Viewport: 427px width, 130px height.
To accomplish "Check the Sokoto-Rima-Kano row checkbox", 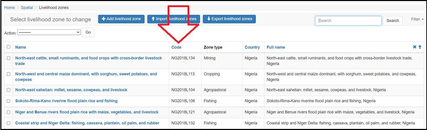I will point(9,101).
